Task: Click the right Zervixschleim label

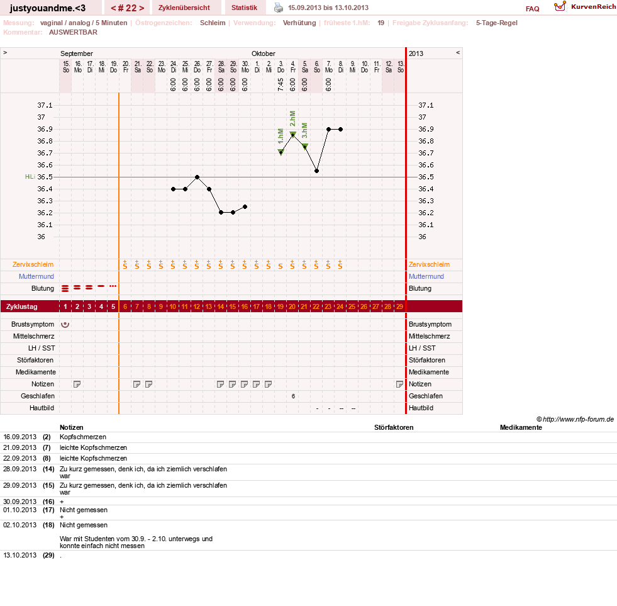Action: coord(430,264)
